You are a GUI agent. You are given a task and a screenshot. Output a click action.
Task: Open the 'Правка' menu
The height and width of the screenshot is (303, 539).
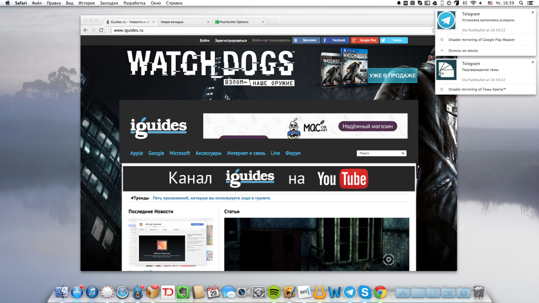(54, 3)
